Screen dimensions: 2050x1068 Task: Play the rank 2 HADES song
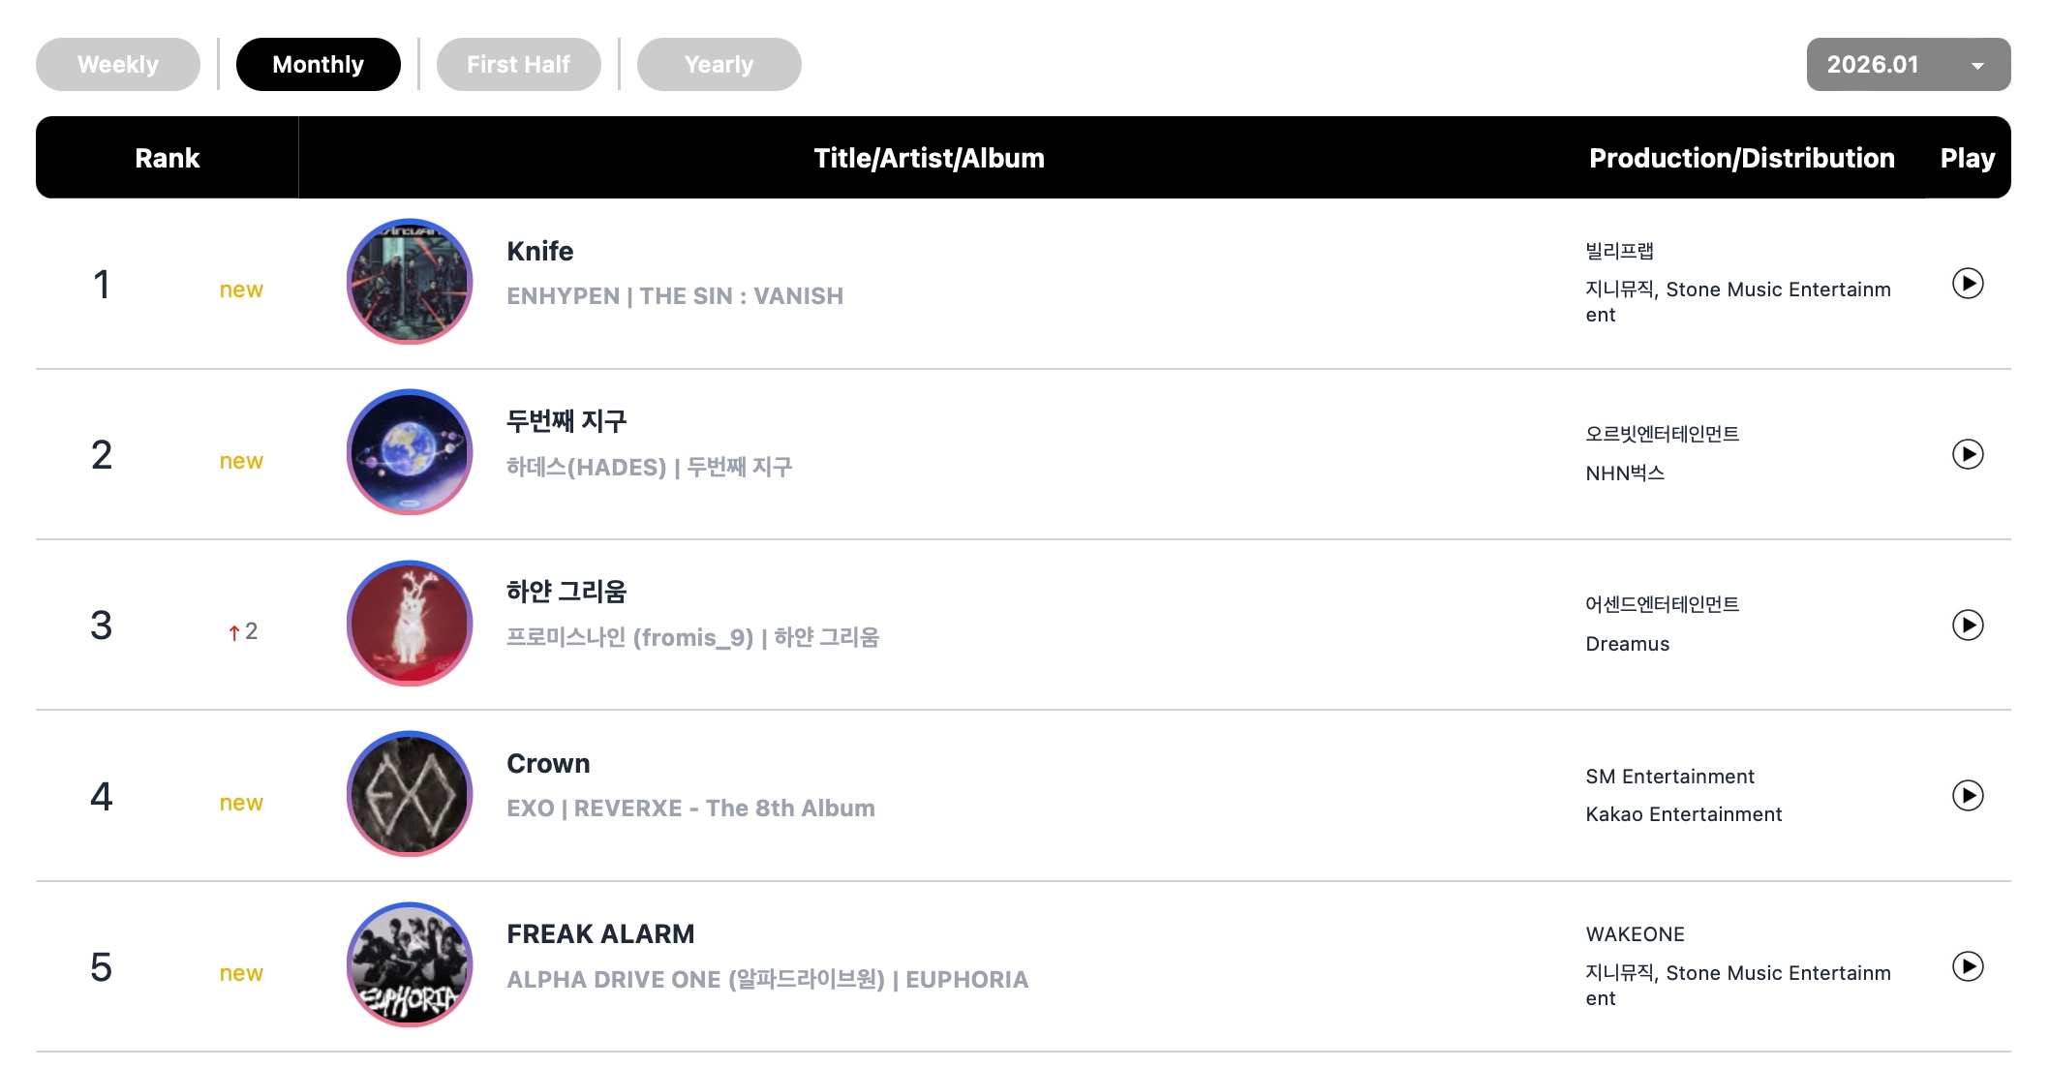click(1967, 454)
